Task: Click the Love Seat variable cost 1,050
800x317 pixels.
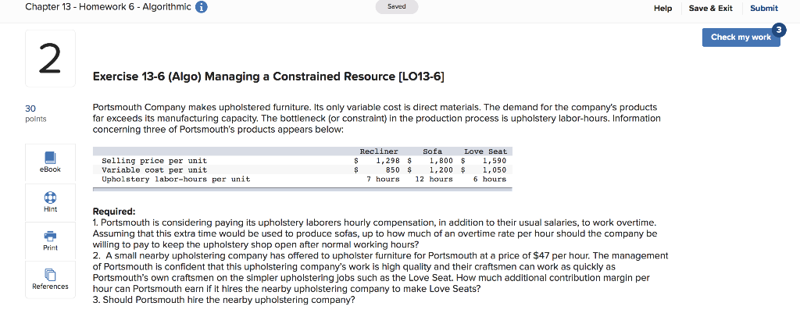Action: pyautogui.click(x=494, y=169)
